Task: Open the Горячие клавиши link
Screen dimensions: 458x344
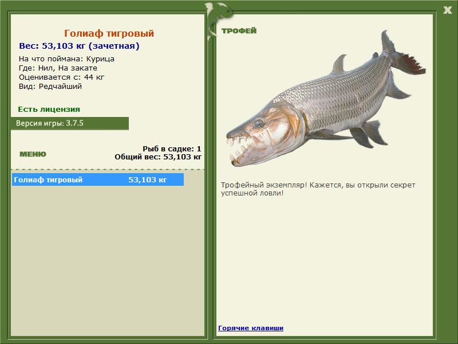Action: [x=251, y=328]
